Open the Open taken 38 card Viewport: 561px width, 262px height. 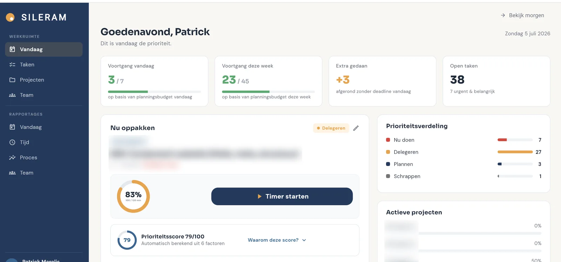(x=496, y=81)
